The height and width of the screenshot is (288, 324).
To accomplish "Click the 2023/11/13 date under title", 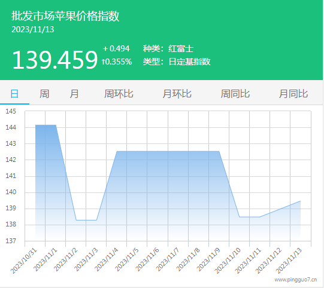I will click(33, 29).
